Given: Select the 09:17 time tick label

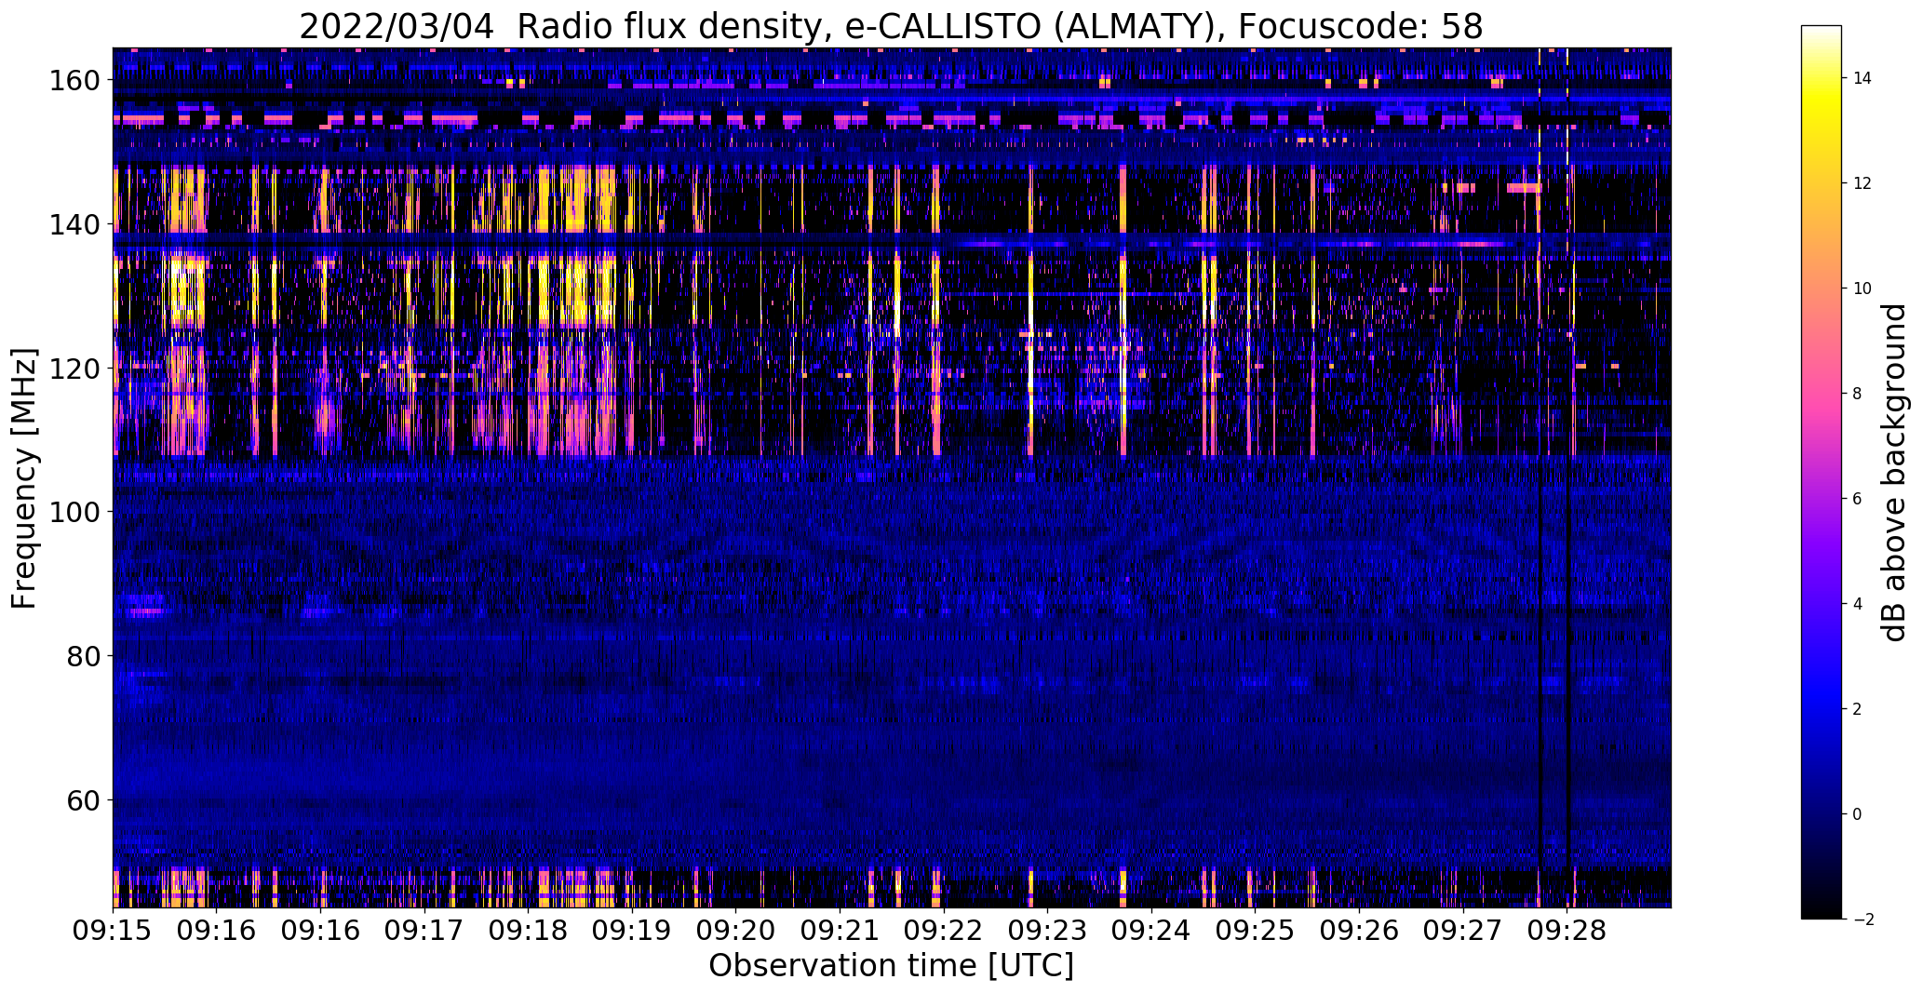Looking at the screenshot, I should coord(424,930).
